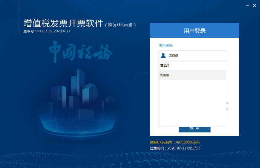The width and height of the screenshot is (260, 168).
Task: Close the invoicing software window
Action: 254,6
